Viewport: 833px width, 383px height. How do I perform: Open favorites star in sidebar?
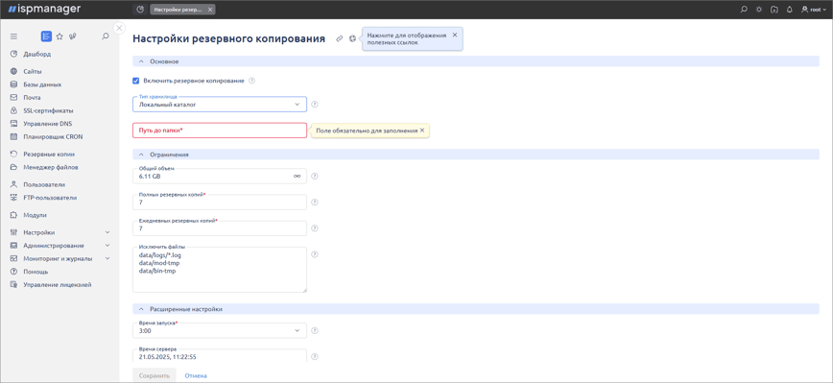coord(59,36)
